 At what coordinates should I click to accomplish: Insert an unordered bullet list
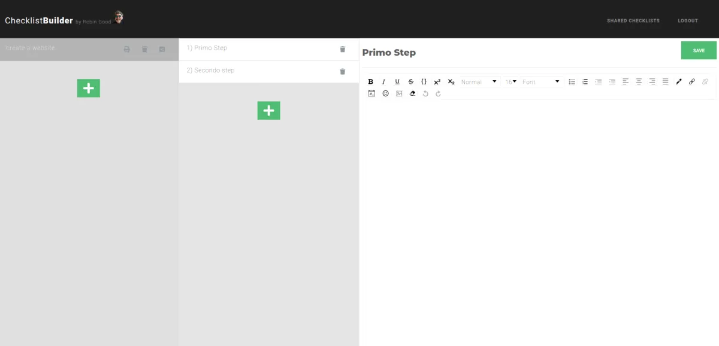(x=572, y=81)
